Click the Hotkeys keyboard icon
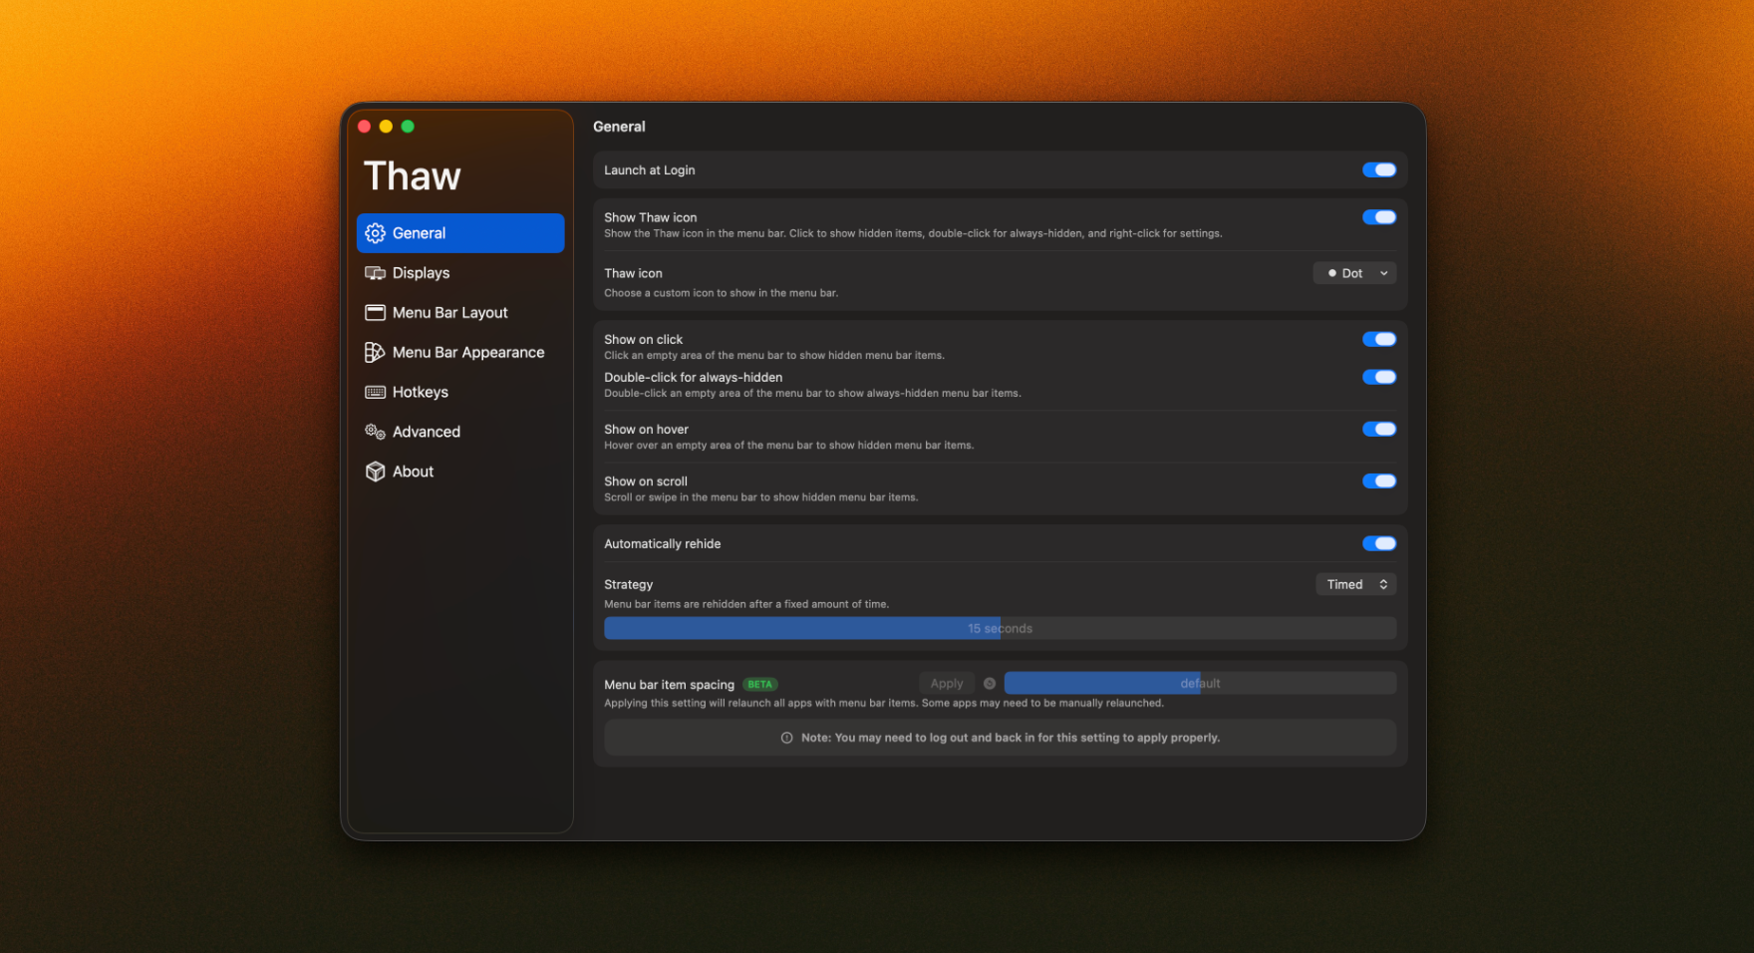 [376, 392]
